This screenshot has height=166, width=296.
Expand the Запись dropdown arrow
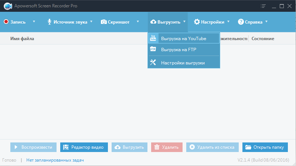pyautogui.click(x=34, y=22)
